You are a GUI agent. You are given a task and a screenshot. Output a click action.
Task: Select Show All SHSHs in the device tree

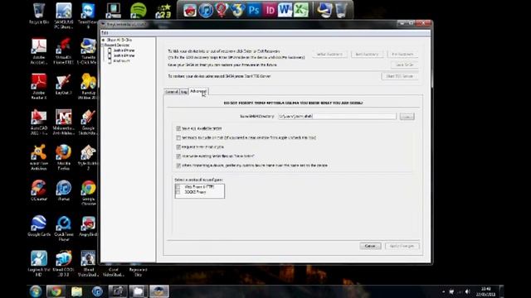pyautogui.click(x=119, y=40)
